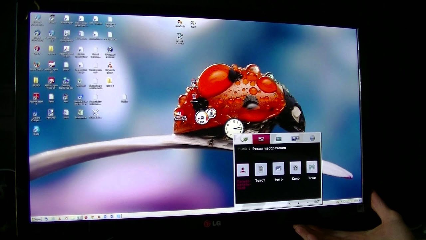Click the FUNC. breadcrumb label
Screen dimensions: 426x240
click(x=243, y=149)
